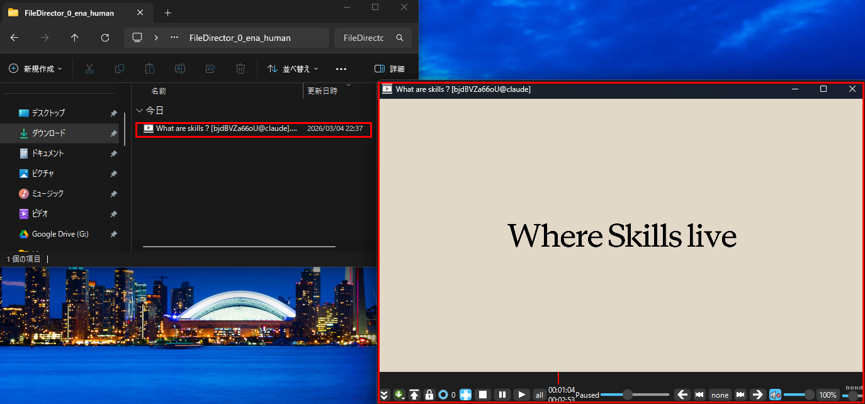
Task: Click the upload arrow icon in player
Action: [414, 395]
